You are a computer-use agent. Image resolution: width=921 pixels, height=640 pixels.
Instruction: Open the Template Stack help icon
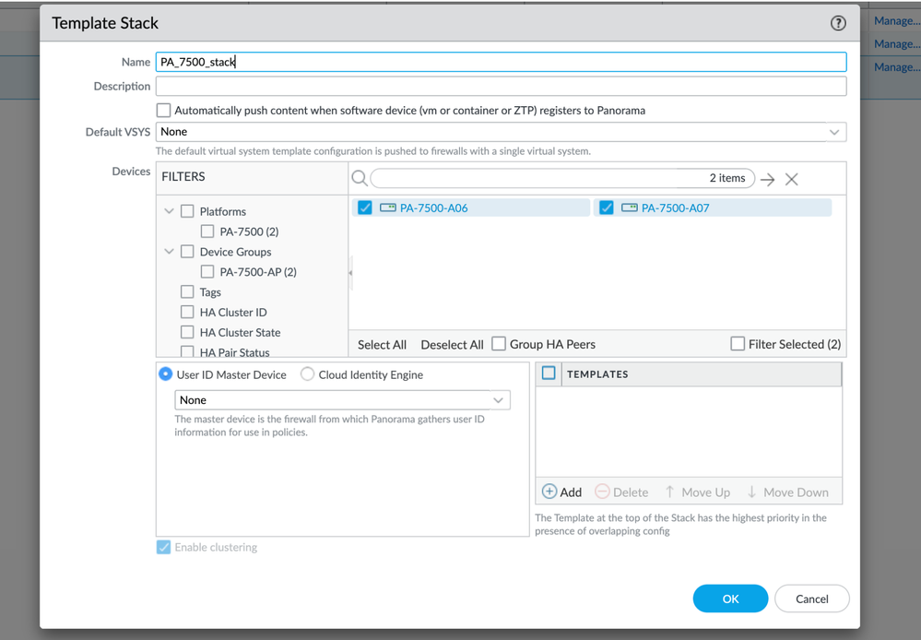[x=838, y=23]
